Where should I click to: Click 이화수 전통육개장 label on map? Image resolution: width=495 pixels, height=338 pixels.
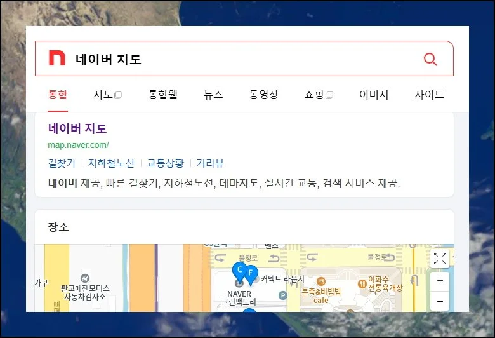pyautogui.click(x=385, y=283)
